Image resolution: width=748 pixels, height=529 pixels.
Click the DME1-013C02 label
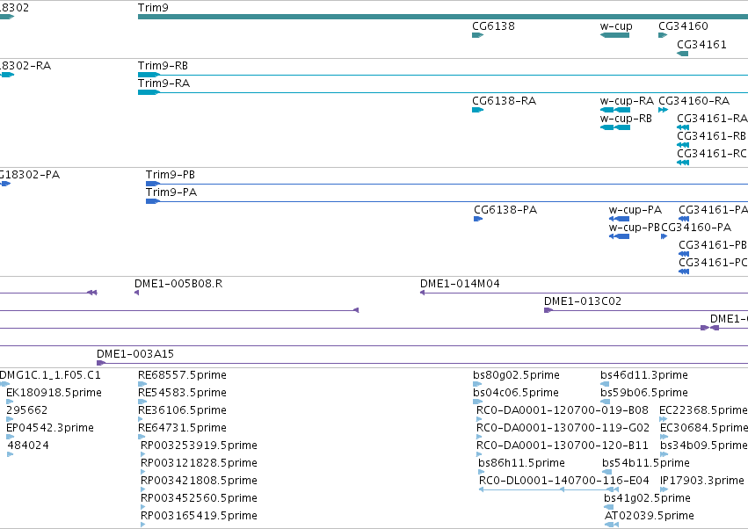(583, 301)
